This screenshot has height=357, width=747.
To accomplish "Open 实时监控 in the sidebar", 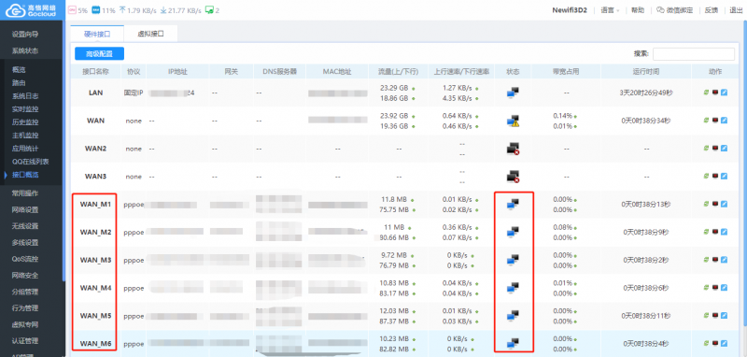I will coord(25,109).
